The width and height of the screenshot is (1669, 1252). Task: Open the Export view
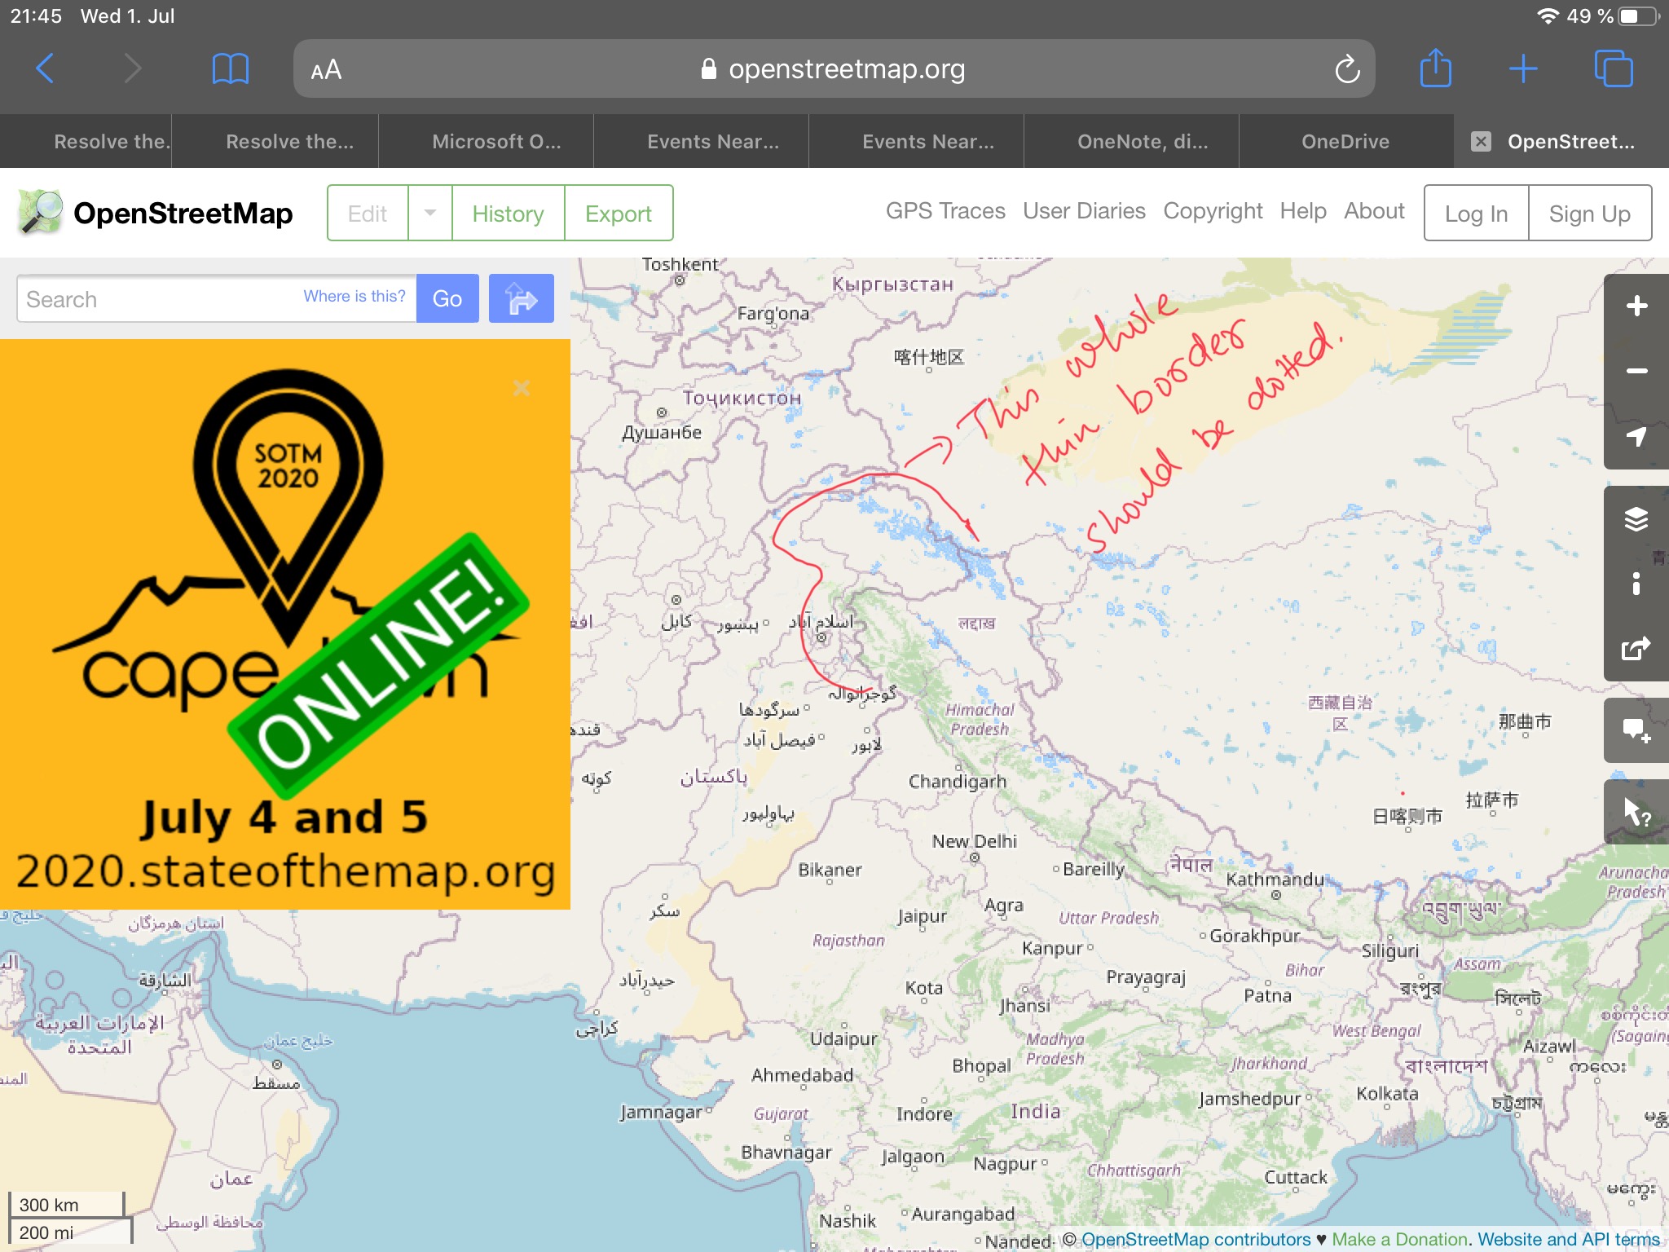tap(619, 213)
